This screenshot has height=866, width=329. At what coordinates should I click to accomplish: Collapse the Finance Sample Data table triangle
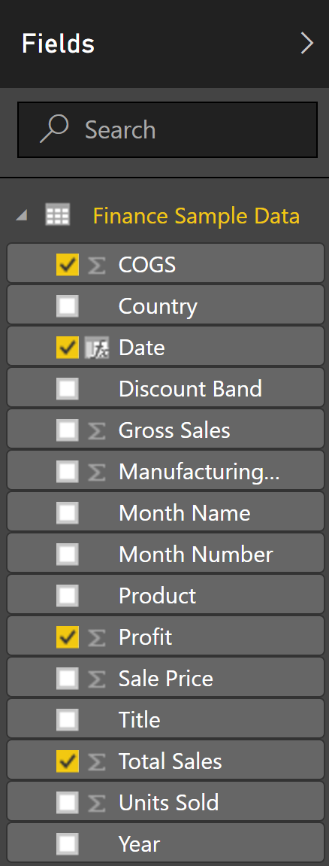pyautogui.click(x=22, y=215)
